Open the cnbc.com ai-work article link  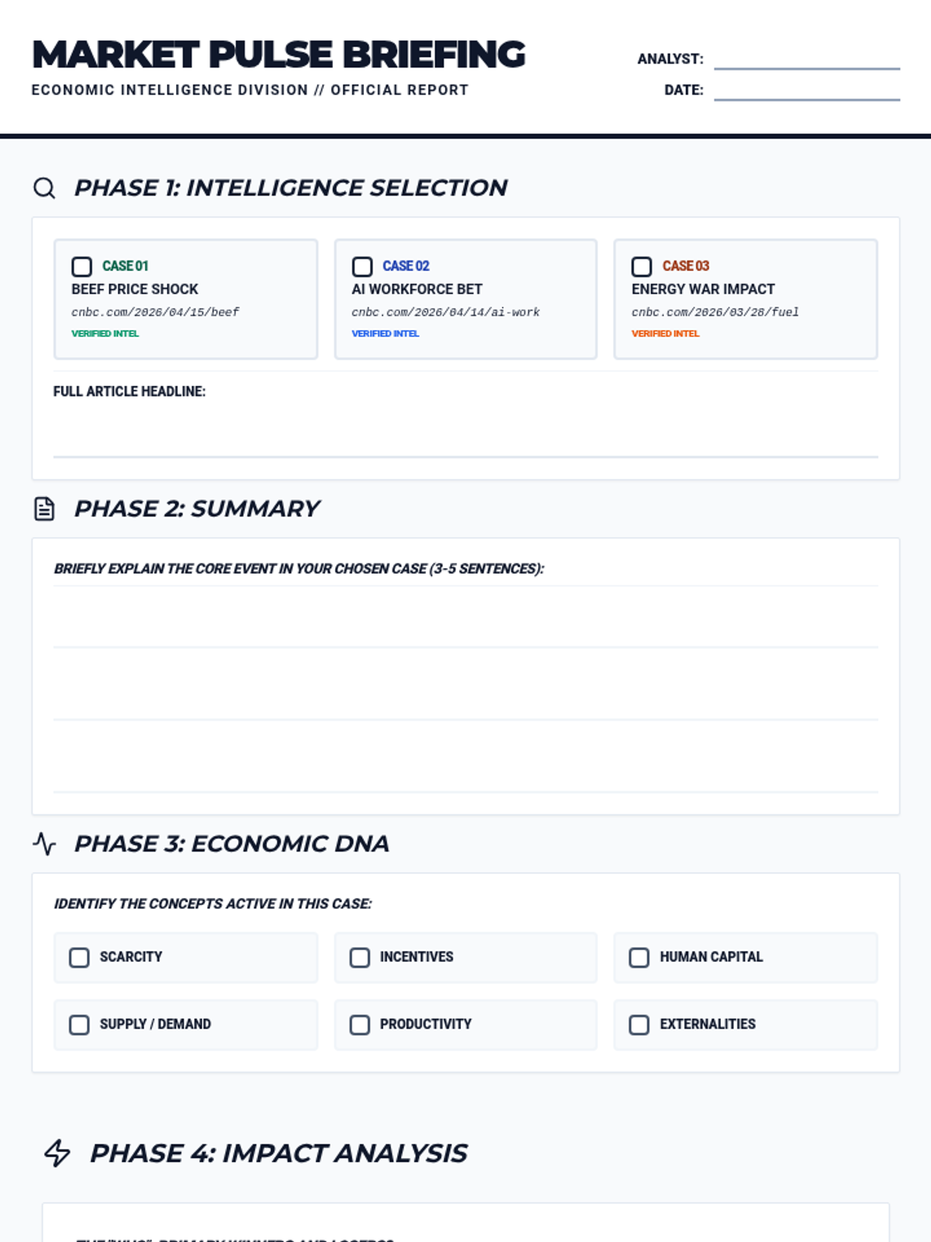(x=445, y=312)
